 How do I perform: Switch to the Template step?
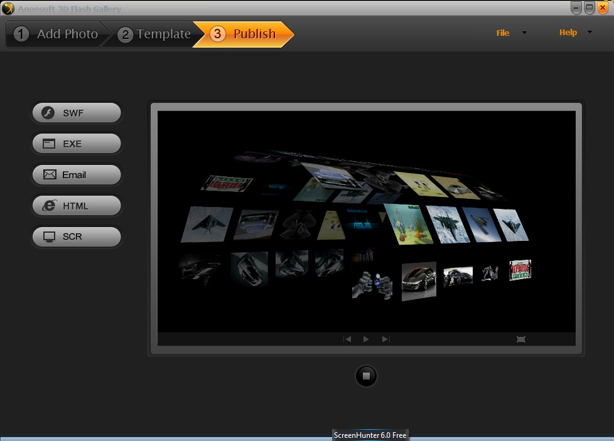click(154, 34)
